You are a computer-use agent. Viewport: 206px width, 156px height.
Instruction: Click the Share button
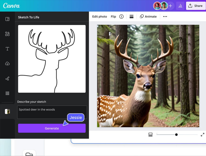(196, 6)
